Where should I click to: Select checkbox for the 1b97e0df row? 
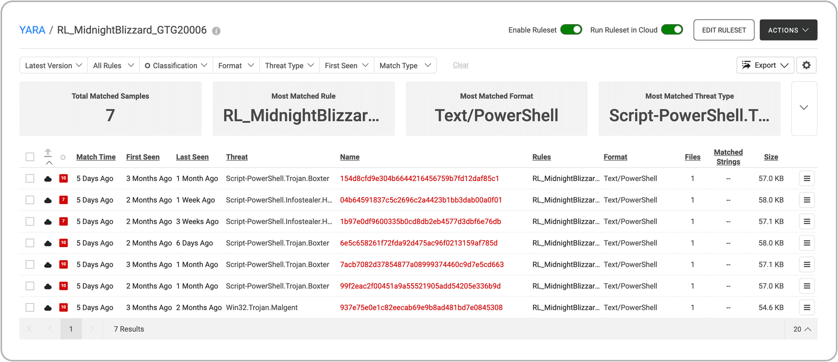[30, 221]
